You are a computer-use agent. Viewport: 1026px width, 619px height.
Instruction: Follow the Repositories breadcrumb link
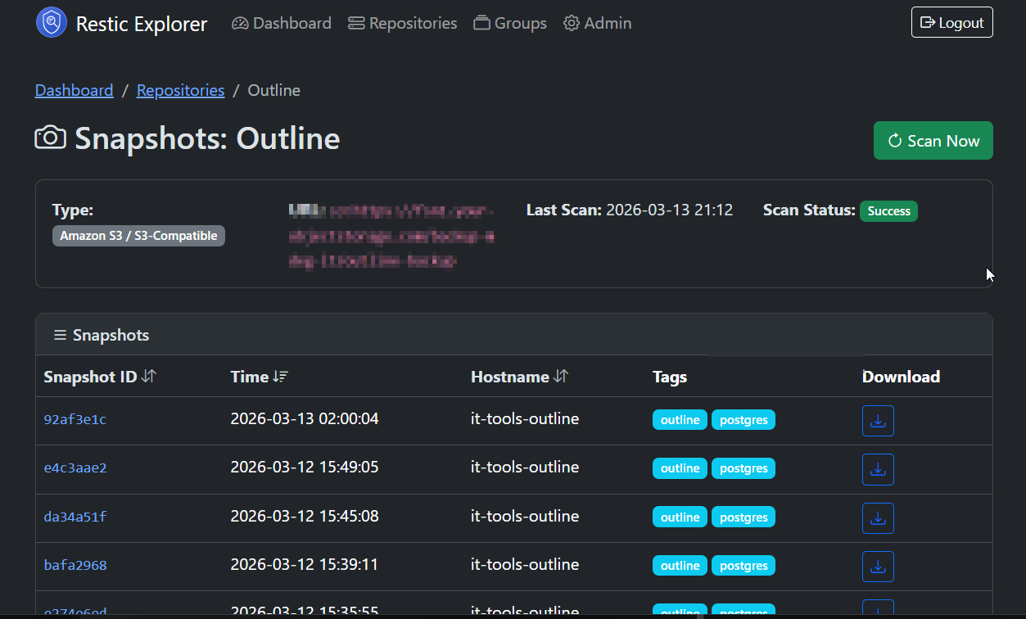(180, 90)
